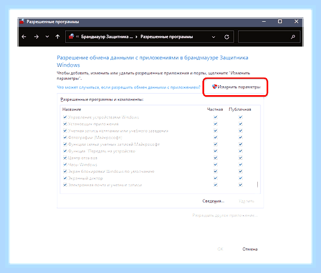Select Разрешенные программы breadcrumb segment
This screenshot has width=321, height=273.
point(167,37)
